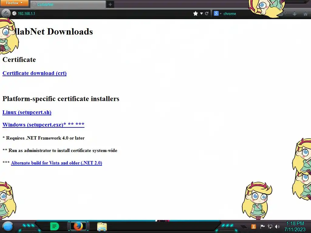Click the search box containing chrome

coord(236,13)
